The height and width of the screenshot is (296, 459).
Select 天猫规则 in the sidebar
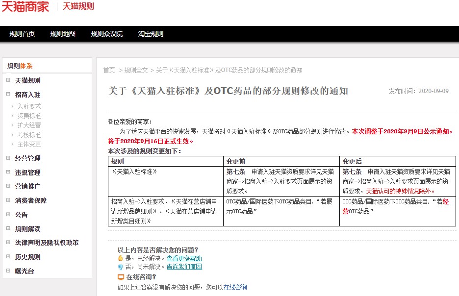click(27, 80)
